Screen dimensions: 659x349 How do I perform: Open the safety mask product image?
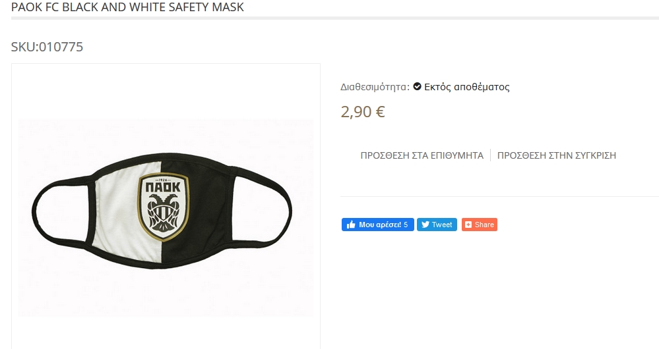coord(166,217)
